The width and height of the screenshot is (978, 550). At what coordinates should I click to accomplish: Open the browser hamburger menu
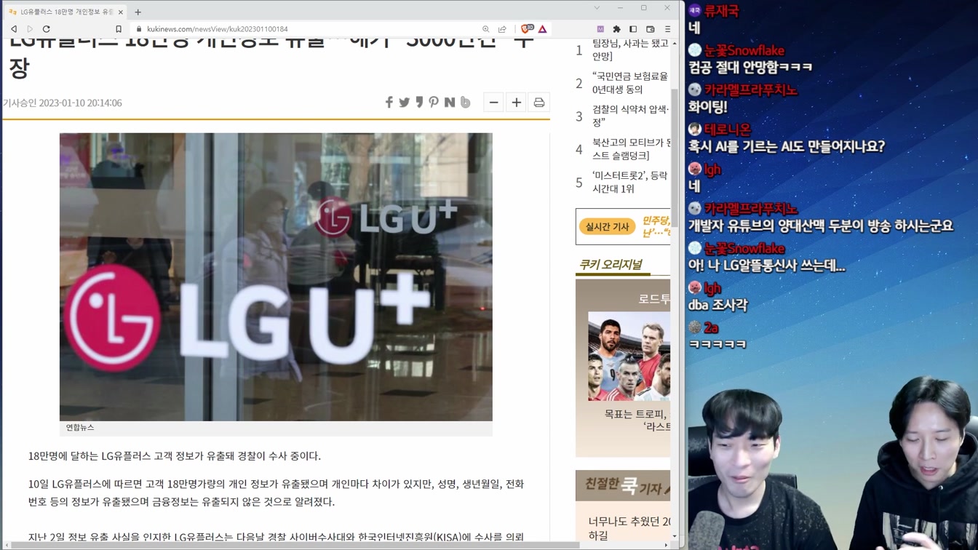[x=667, y=29]
